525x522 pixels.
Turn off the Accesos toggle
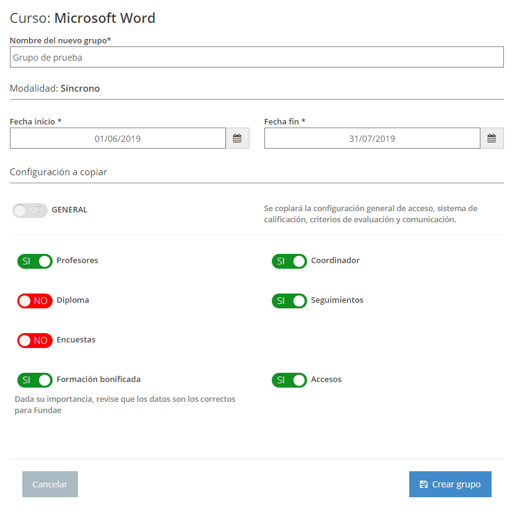click(x=289, y=380)
